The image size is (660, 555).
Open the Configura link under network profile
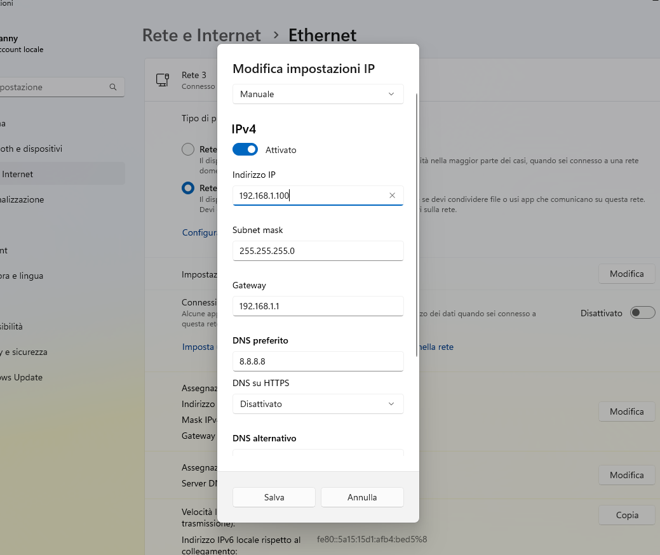tap(199, 232)
